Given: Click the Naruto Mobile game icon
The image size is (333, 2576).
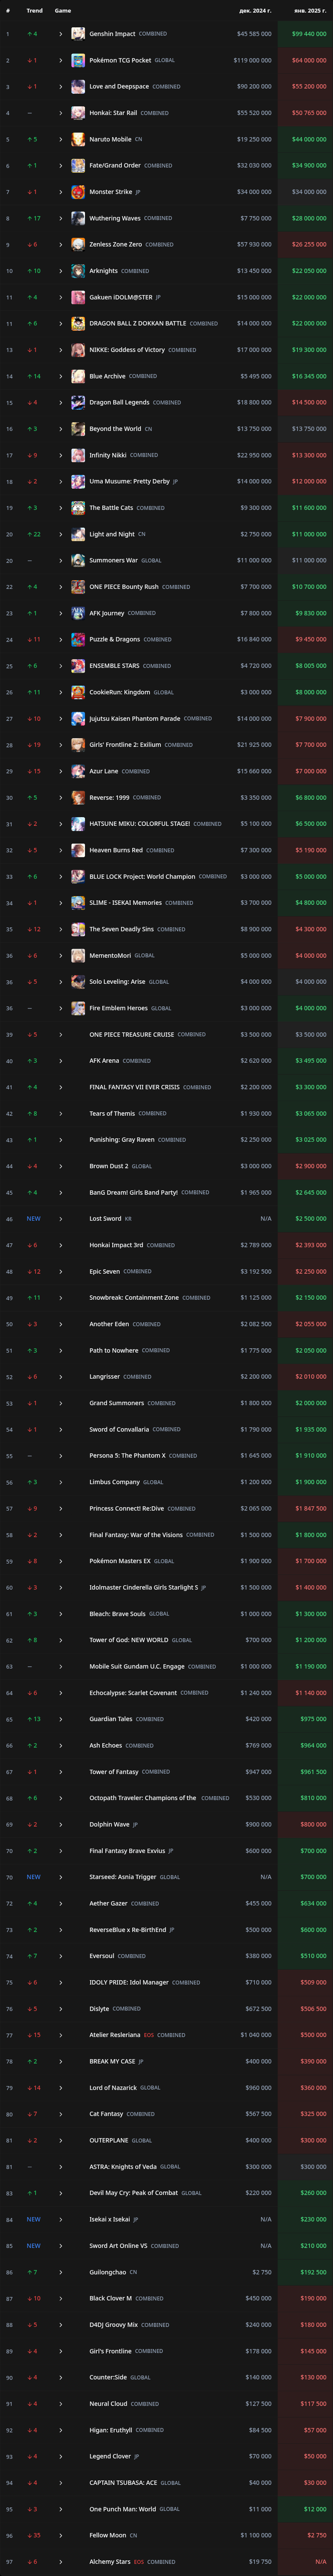Looking at the screenshot, I should [78, 139].
